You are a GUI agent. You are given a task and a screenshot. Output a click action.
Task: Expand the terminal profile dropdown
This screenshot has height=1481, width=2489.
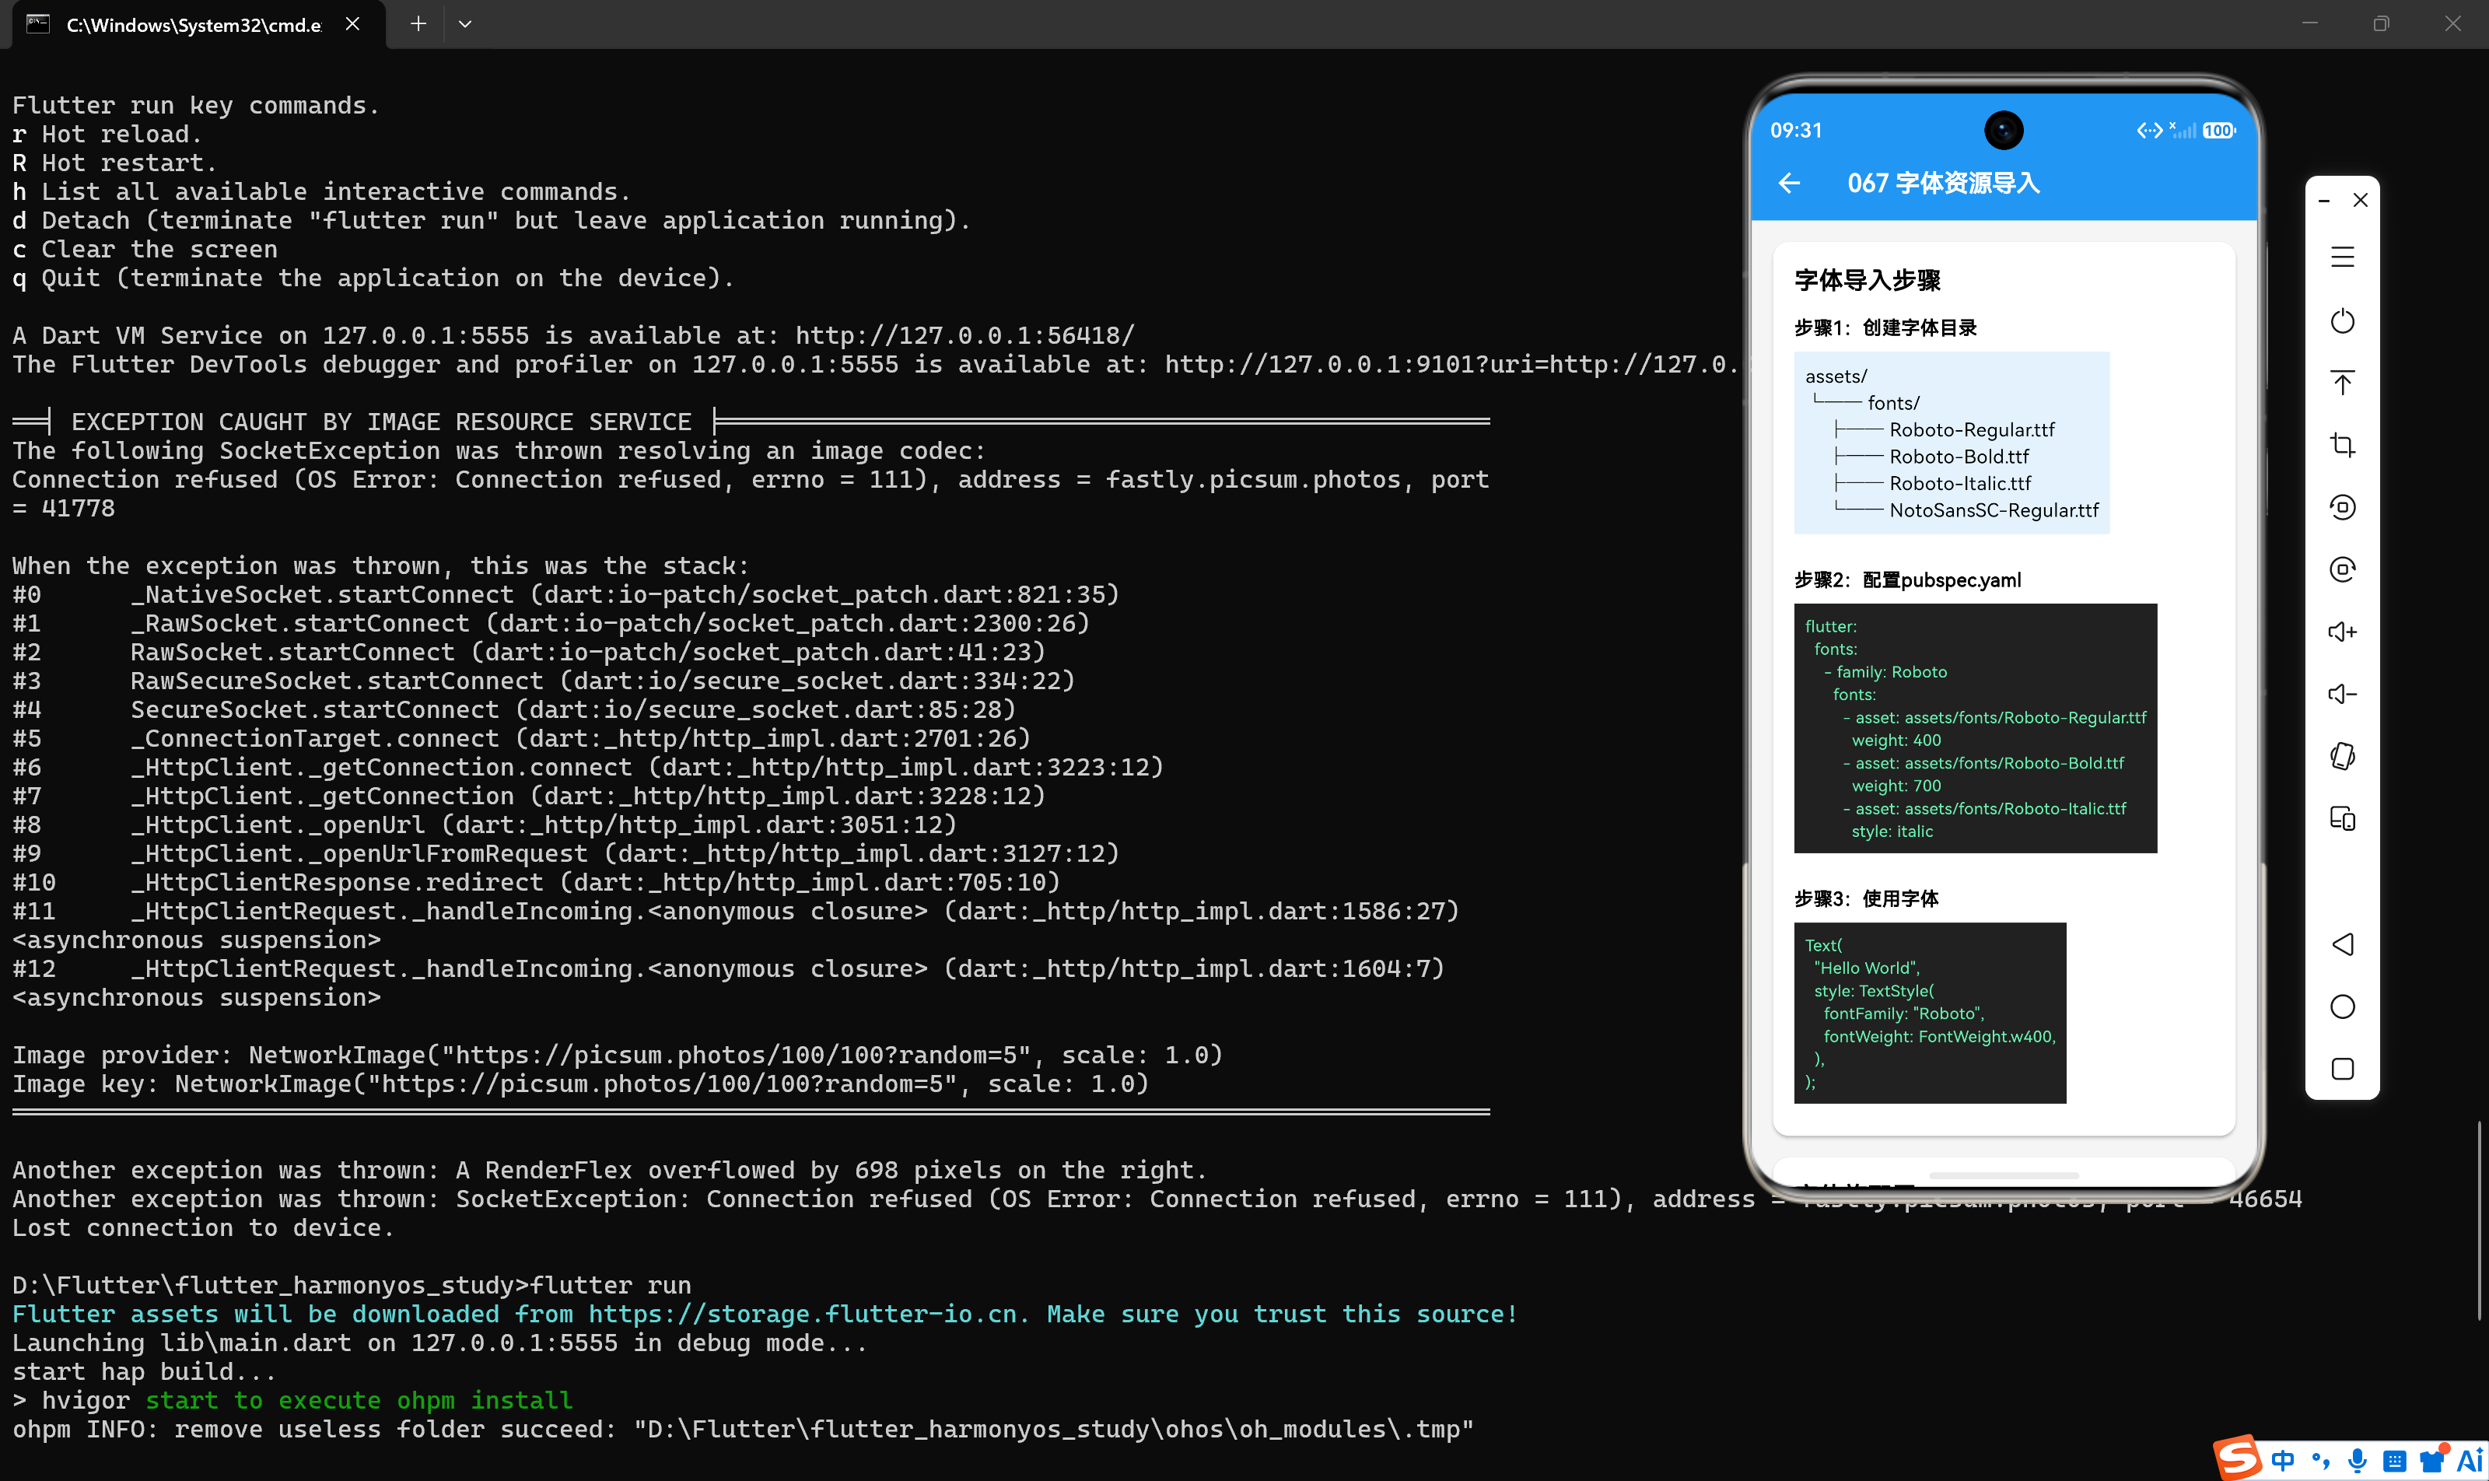coord(464,23)
